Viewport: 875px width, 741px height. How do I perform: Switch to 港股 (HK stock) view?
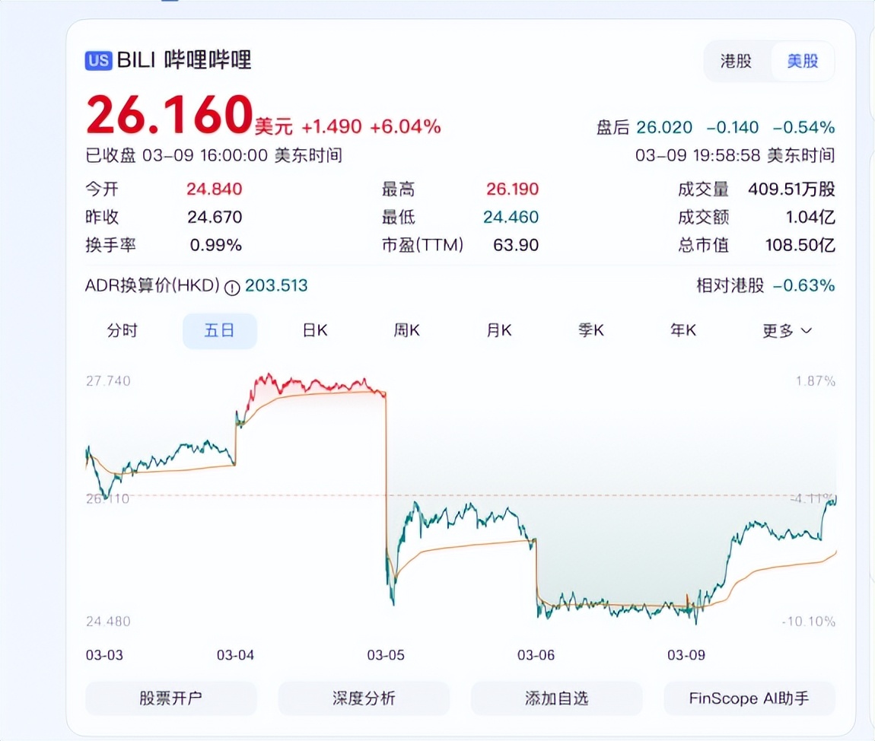[x=734, y=61]
